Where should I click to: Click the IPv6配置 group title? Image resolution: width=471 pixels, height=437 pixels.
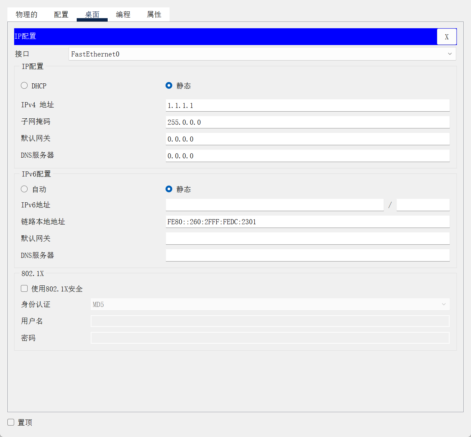[x=36, y=174]
